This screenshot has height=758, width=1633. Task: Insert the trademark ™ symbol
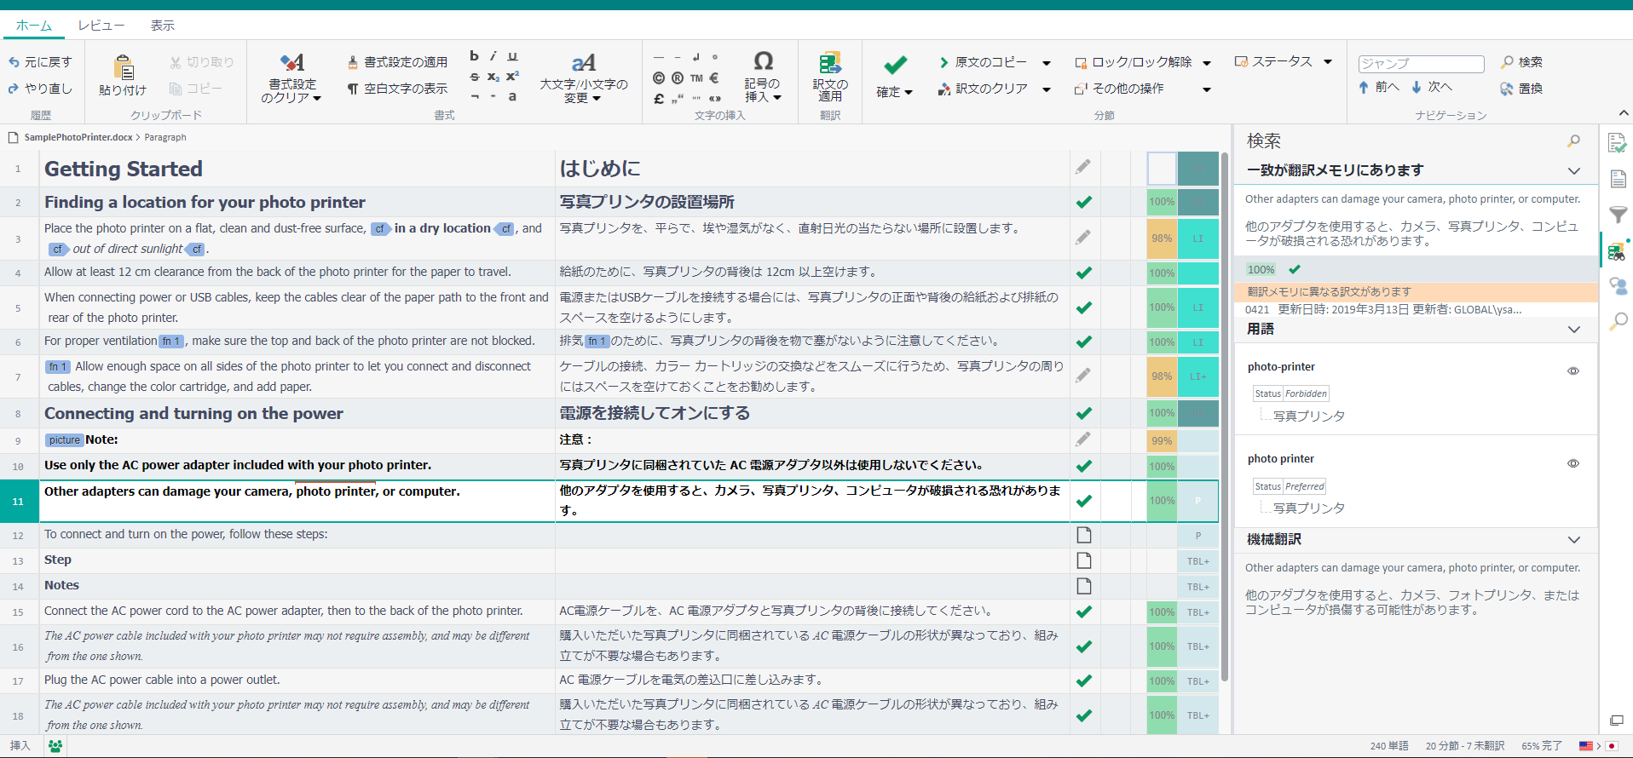click(696, 78)
